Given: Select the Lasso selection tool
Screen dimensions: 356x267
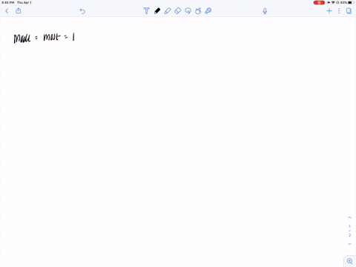Looking at the screenshot, I should (x=188, y=11).
